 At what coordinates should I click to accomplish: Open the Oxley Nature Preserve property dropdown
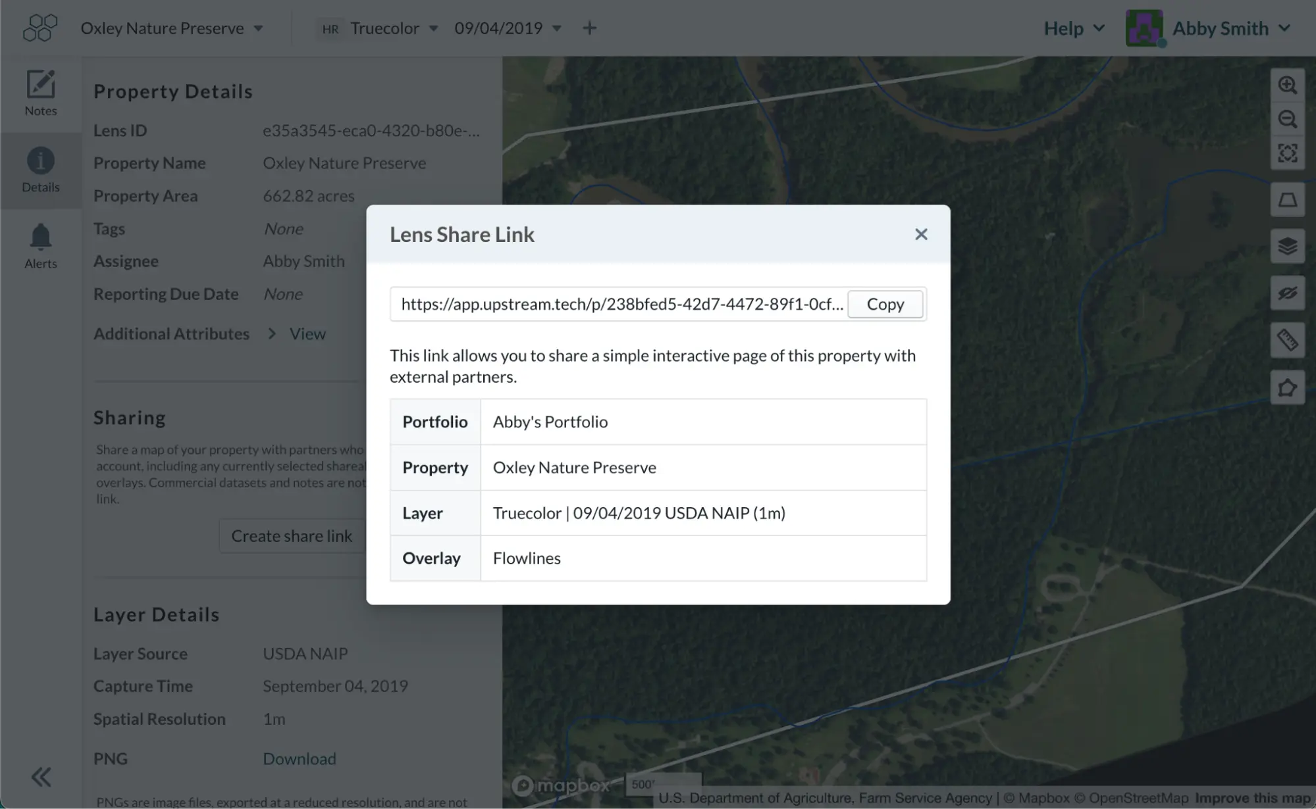pyautogui.click(x=172, y=28)
